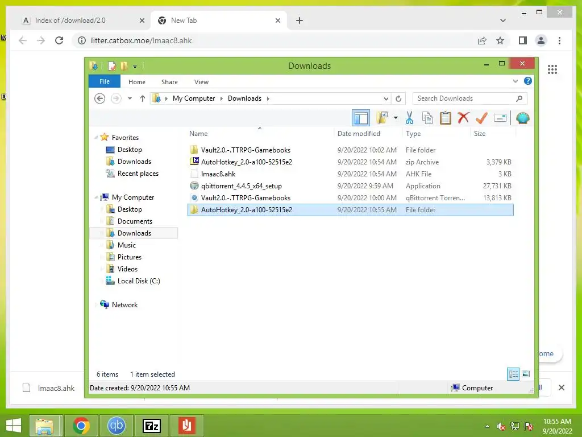Collapse the Favorites tree section
582x437 pixels.
click(x=95, y=138)
